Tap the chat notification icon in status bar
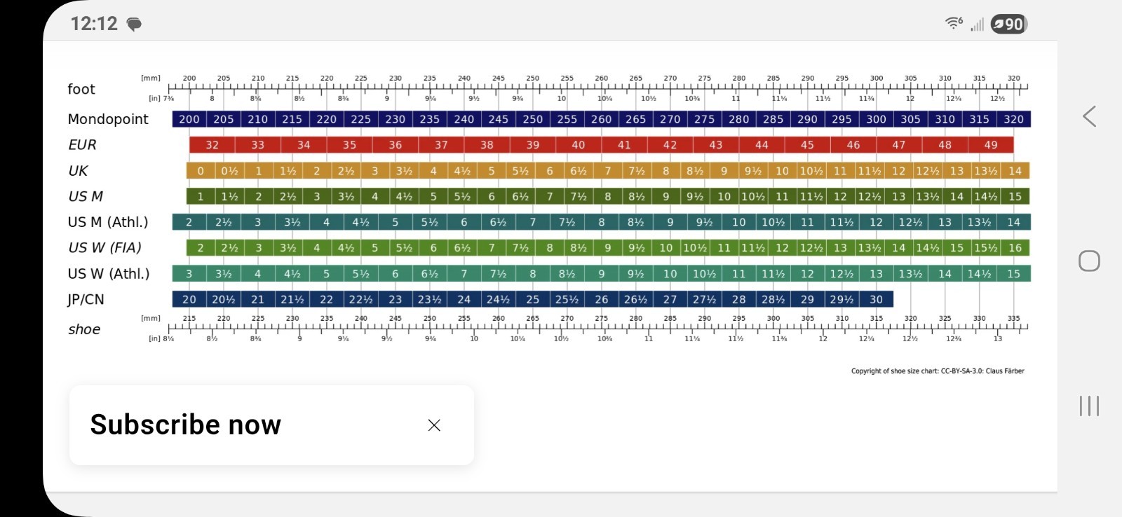The width and height of the screenshot is (1122, 517). pos(134,25)
